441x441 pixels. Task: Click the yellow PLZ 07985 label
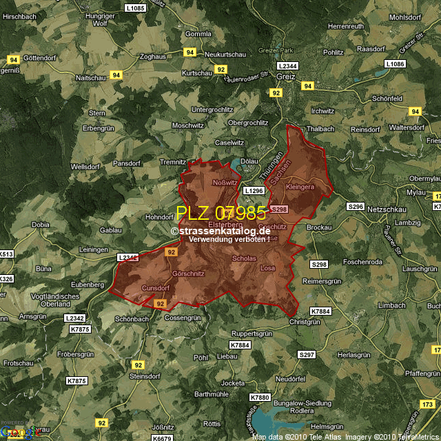220,213
